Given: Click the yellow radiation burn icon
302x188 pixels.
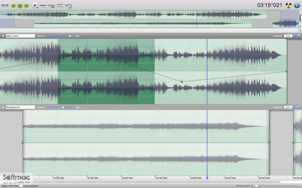Looking at the screenshot, I should 288,5.
